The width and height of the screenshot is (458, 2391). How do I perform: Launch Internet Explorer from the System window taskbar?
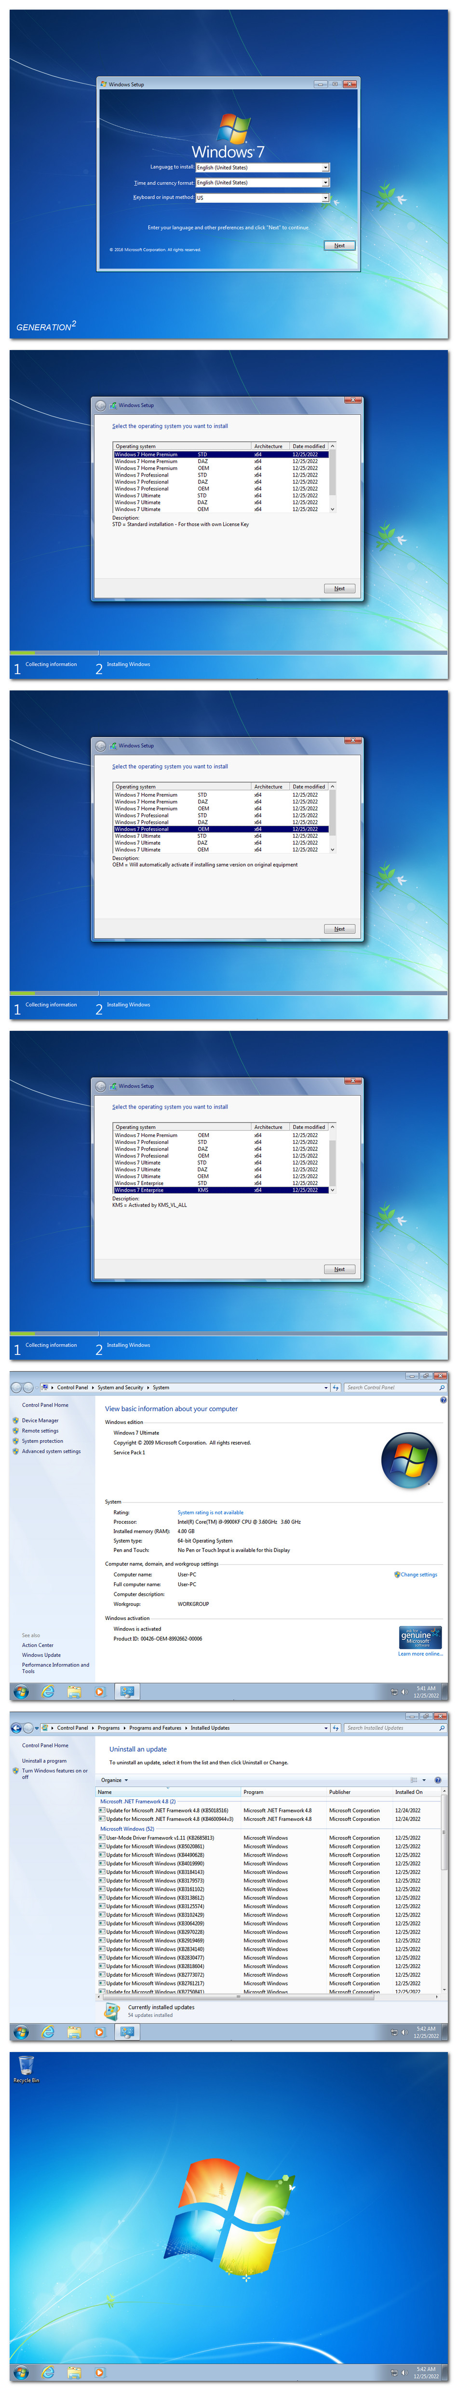click(47, 1692)
